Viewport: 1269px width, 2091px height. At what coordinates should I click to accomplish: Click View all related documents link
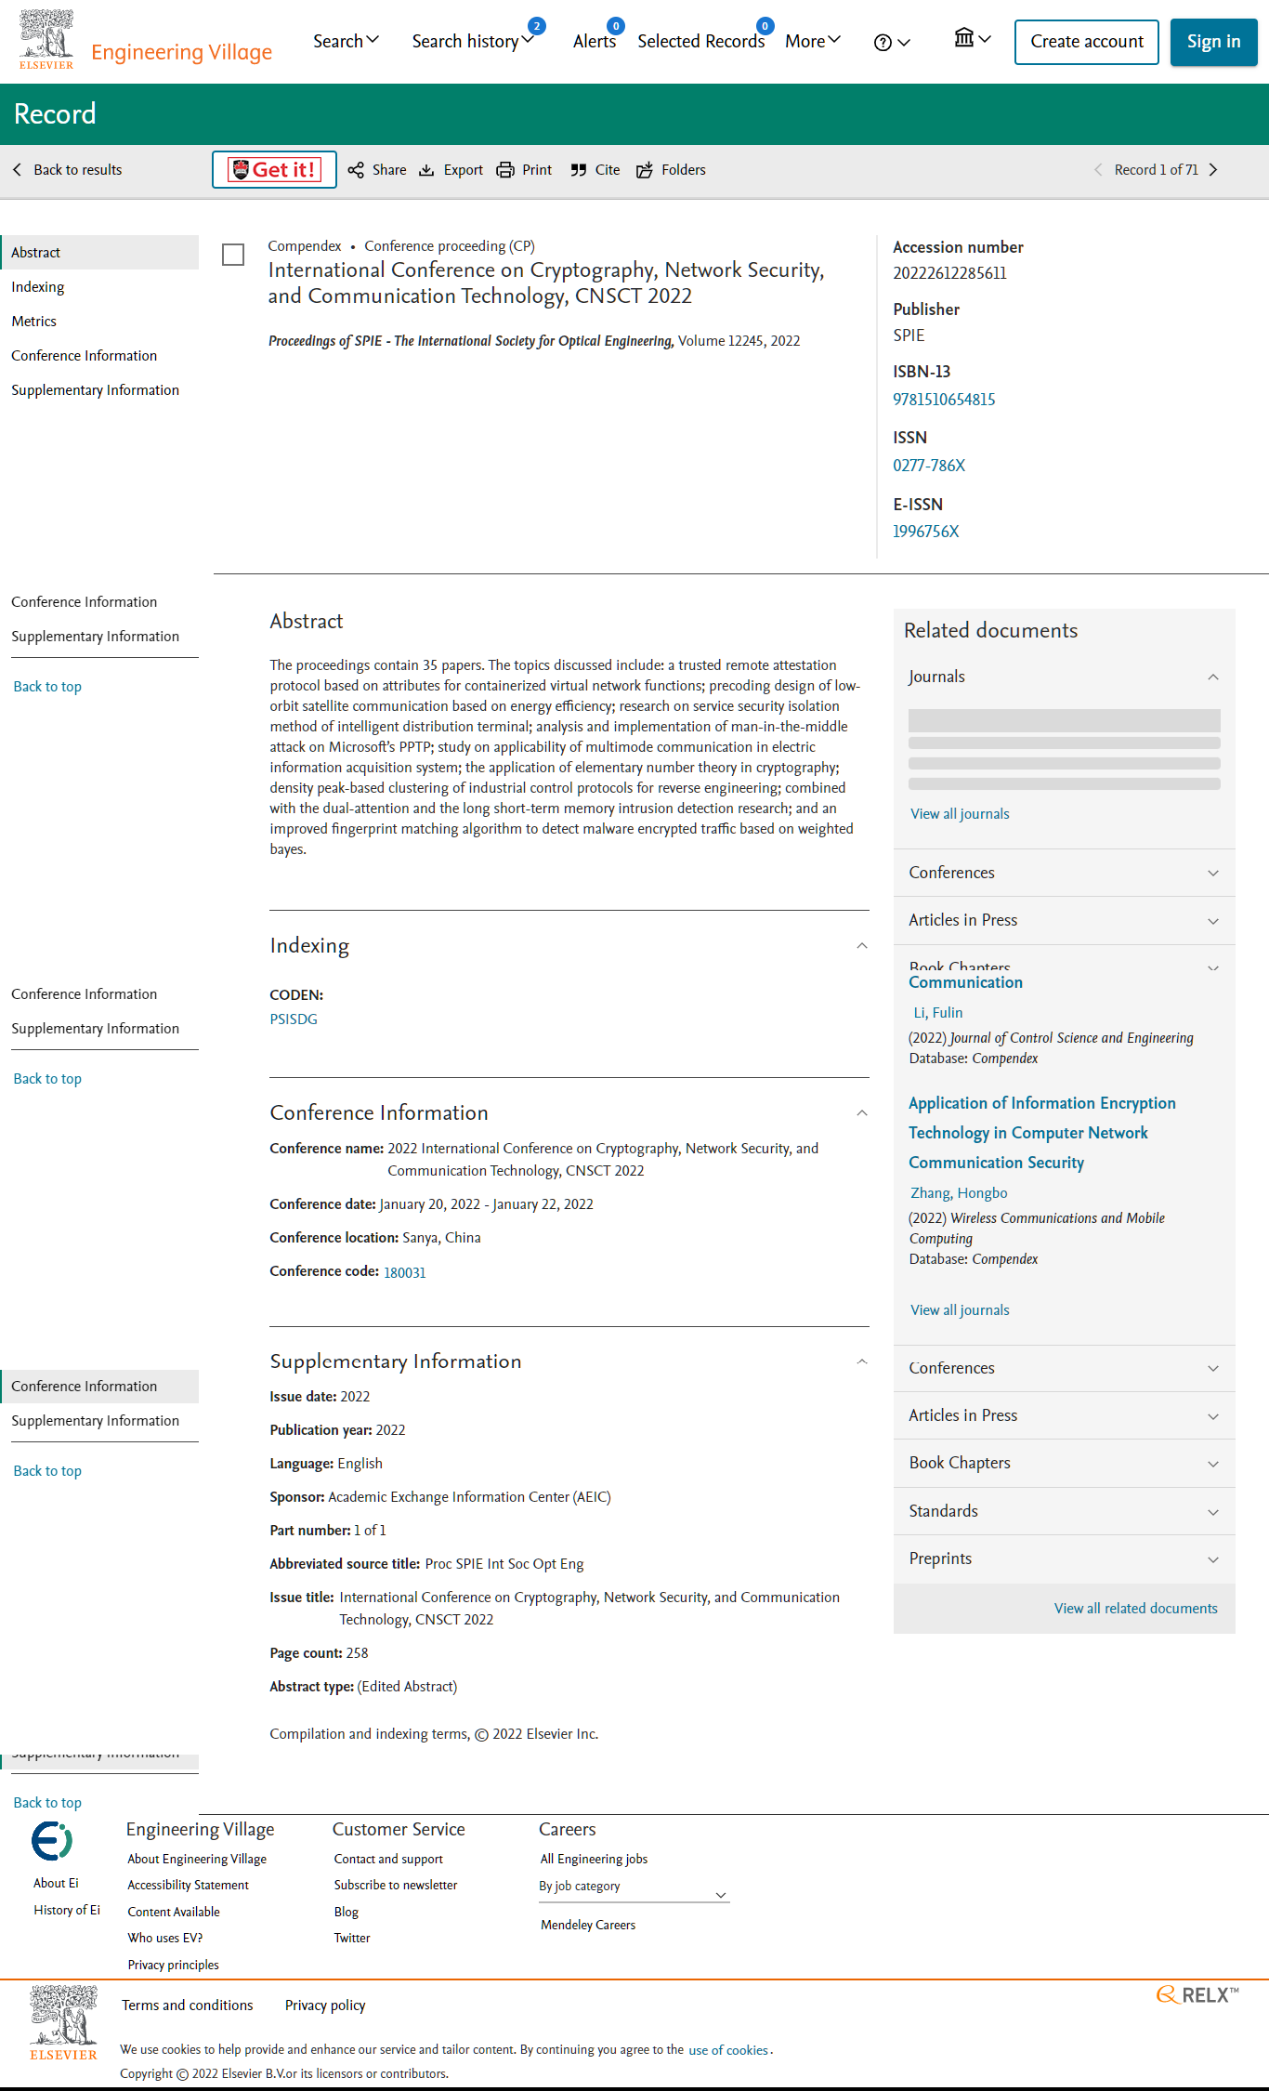pos(1135,1609)
